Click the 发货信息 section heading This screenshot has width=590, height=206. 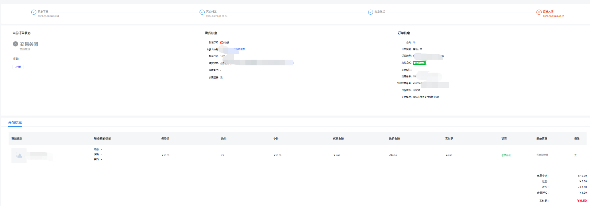211,33
